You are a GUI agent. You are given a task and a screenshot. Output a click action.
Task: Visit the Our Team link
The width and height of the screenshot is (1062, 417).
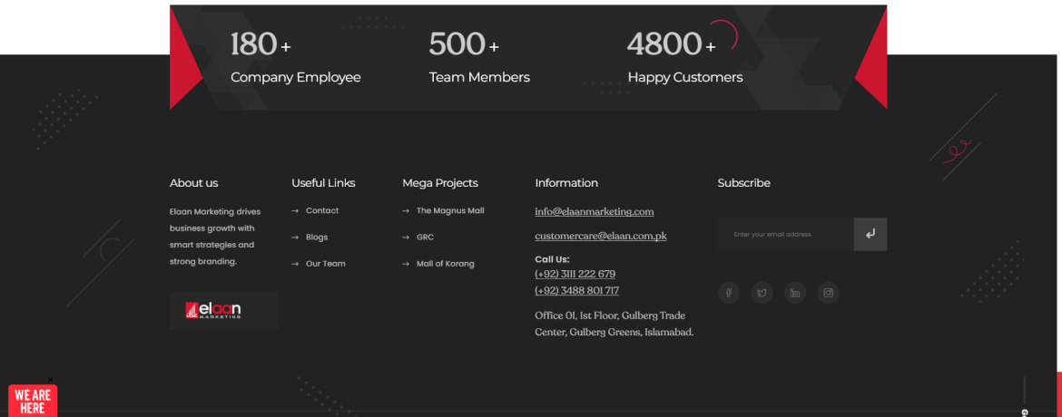pyautogui.click(x=326, y=264)
